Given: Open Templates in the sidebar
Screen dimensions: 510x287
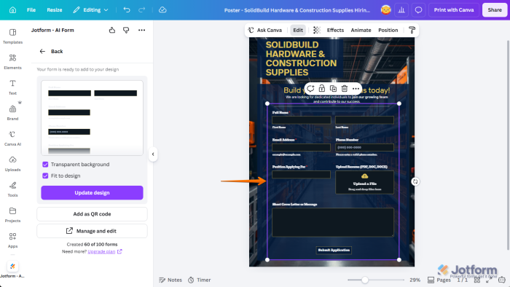Looking at the screenshot, I should [12, 36].
